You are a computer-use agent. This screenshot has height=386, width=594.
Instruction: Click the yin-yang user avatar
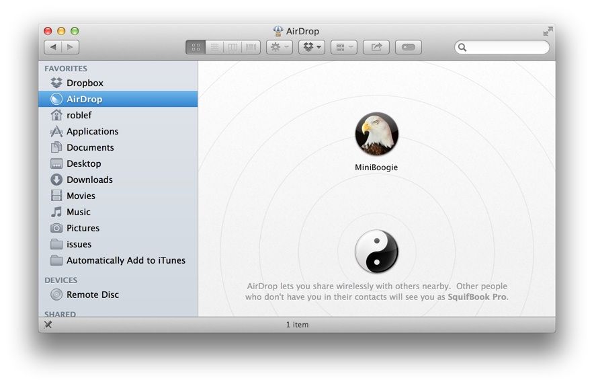376,252
